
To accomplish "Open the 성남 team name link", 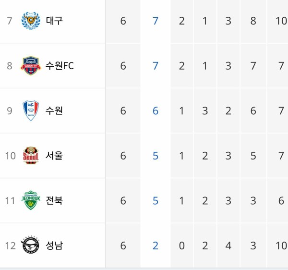I will click(54, 245).
